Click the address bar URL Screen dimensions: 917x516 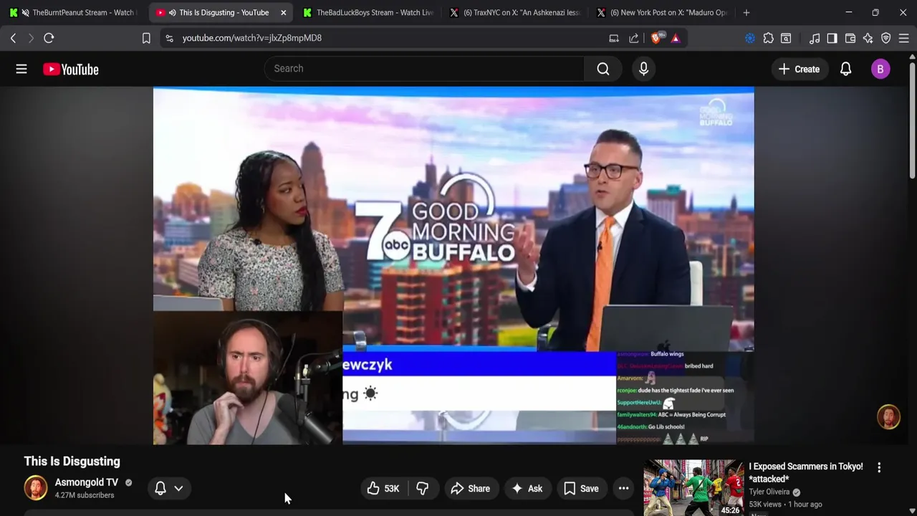(x=252, y=38)
